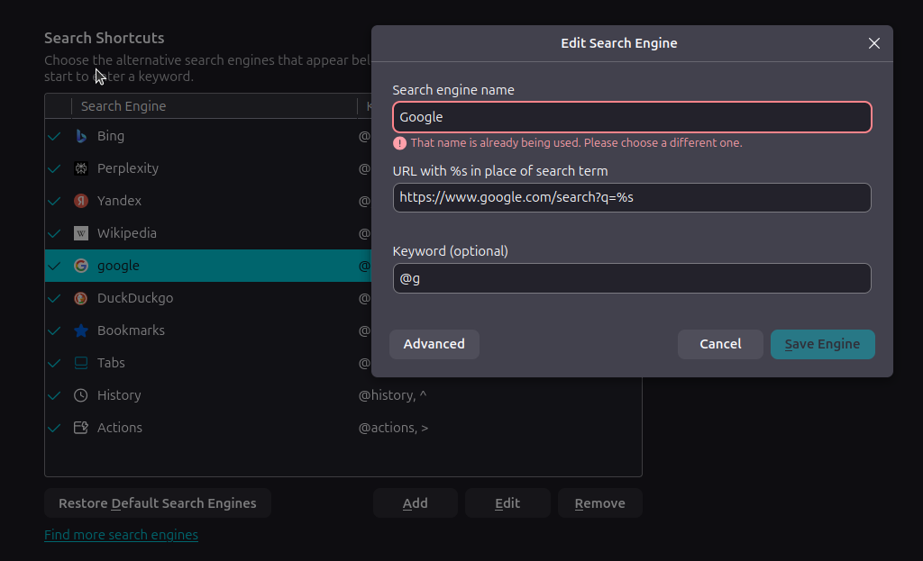Screen dimensions: 923x561
Task: Click the Wikipedia engine icon
Action: click(x=81, y=233)
